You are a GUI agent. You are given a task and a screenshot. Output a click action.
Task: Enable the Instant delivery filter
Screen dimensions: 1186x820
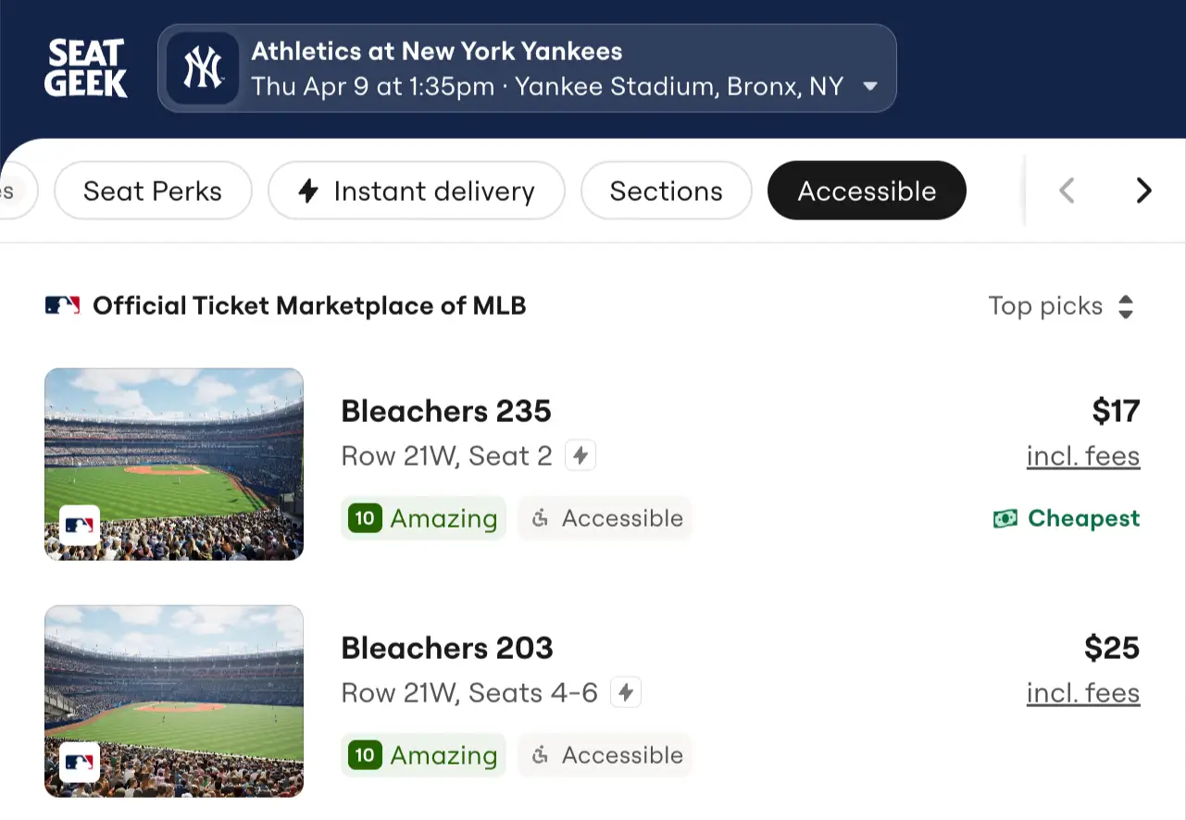click(416, 191)
